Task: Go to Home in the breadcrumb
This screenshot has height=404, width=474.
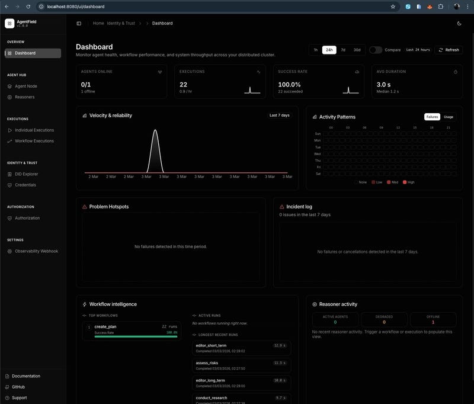Action: pos(98,23)
